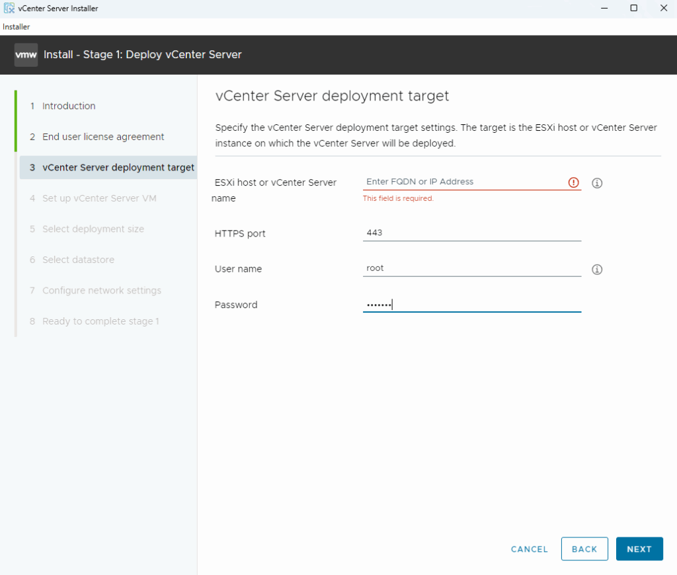Select Configure network settings step
This screenshot has width=677, height=575.
tap(95, 291)
